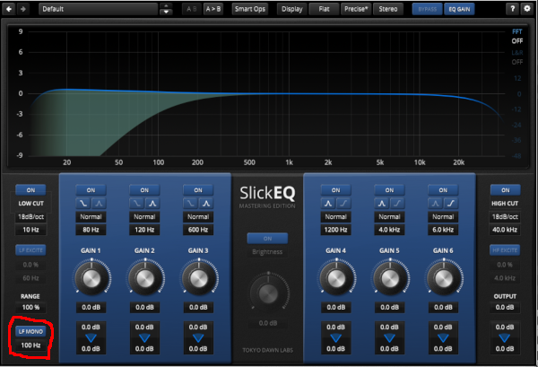Click the Flat reset button
The width and height of the screenshot is (538, 367).
pos(324,9)
